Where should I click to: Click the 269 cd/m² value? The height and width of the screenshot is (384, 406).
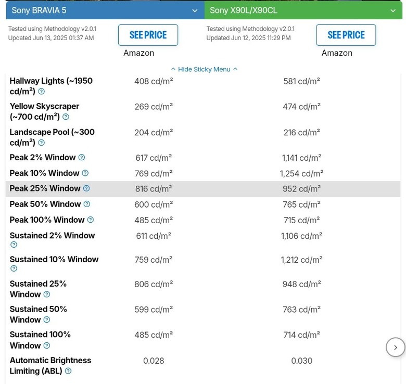(x=154, y=107)
